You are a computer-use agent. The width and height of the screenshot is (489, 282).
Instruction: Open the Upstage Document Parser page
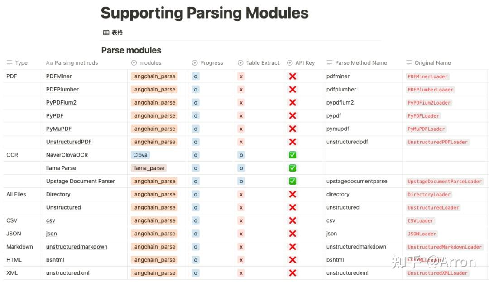[81, 181]
